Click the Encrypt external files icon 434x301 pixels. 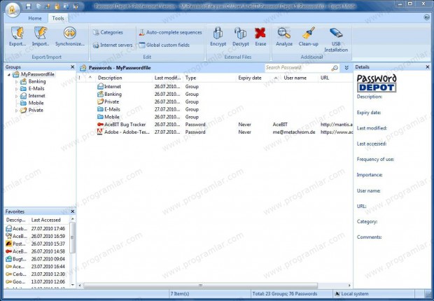(218, 36)
